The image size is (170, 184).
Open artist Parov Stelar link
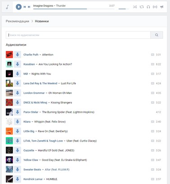(x=31, y=112)
